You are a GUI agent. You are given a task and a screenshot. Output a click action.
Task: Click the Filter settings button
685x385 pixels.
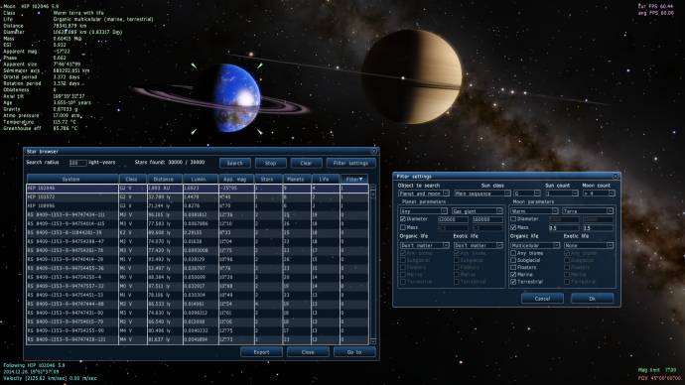point(350,163)
